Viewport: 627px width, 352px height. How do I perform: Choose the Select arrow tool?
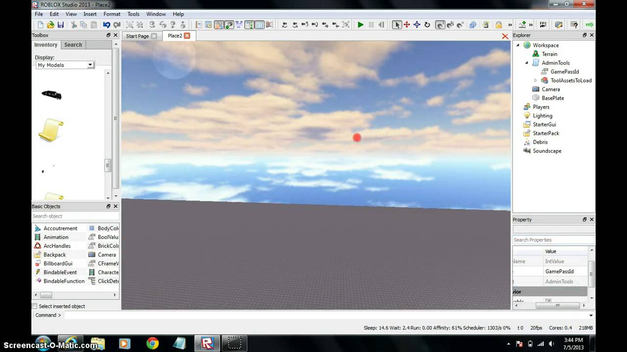397,25
